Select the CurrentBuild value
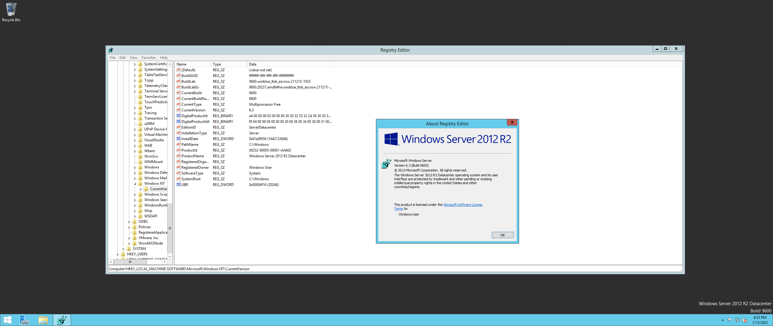Image resolution: width=773 pixels, height=326 pixels. [191, 93]
